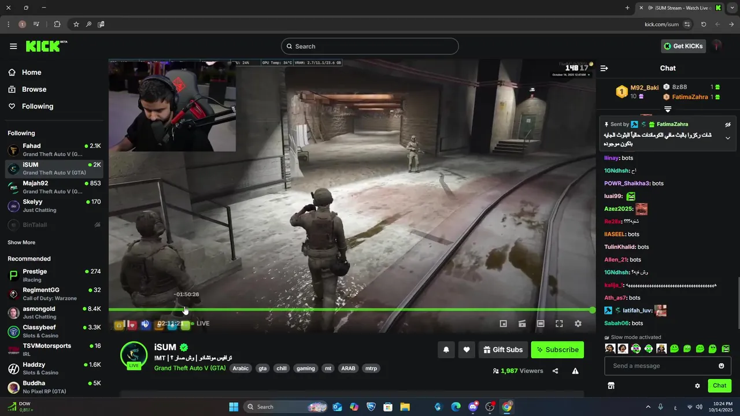Image resolution: width=740 pixels, height=416 pixels.
Task: Collapse the chat panel
Action: [x=604, y=68]
